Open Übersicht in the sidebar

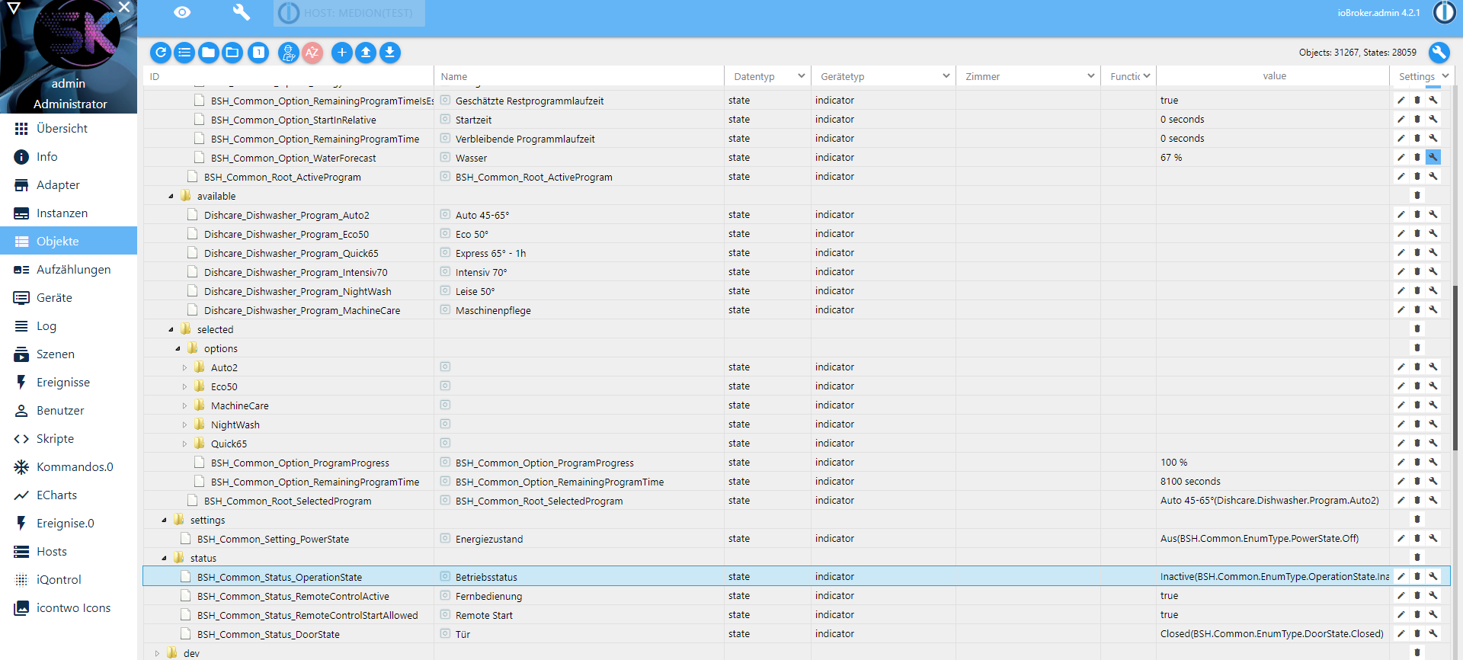(x=69, y=128)
